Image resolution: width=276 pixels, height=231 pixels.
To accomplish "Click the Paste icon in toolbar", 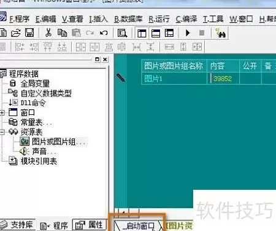I will coord(76,33).
